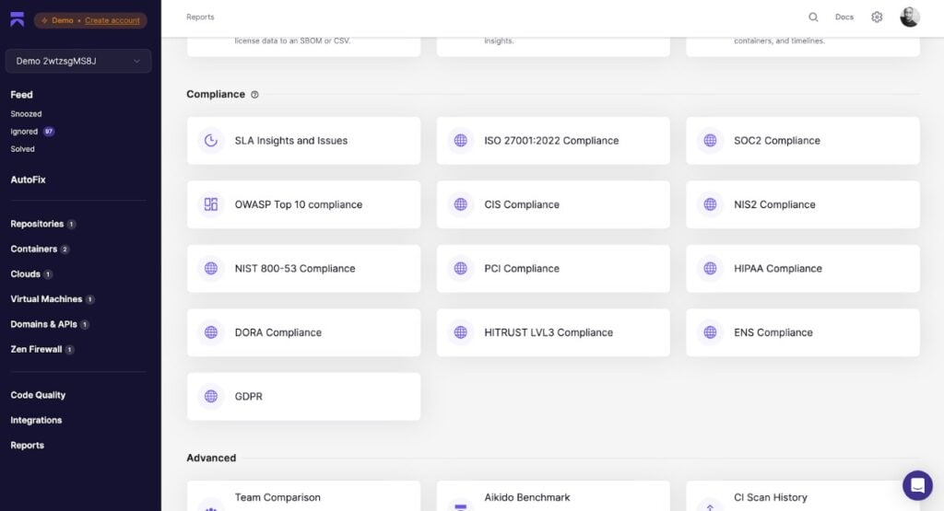Open HITRUST LVL3 Compliance report
The image size is (944, 511).
click(553, 332)
